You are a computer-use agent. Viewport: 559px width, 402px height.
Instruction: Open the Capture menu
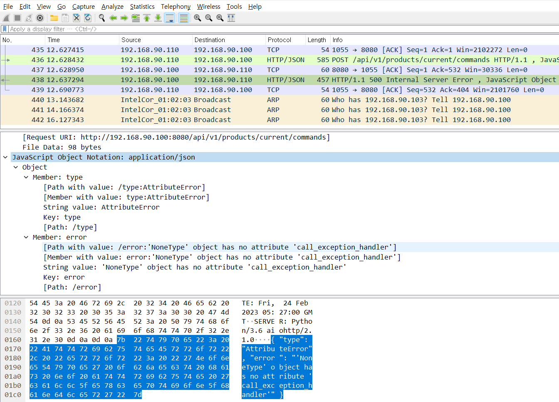click(x=84, y=7)
